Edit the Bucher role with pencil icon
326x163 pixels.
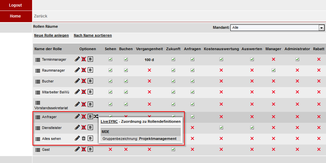77,81
